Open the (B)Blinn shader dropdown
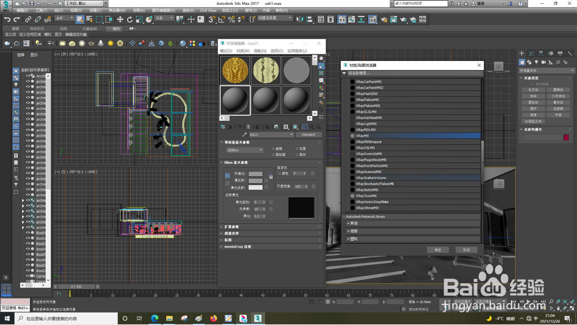 (245, 150)
